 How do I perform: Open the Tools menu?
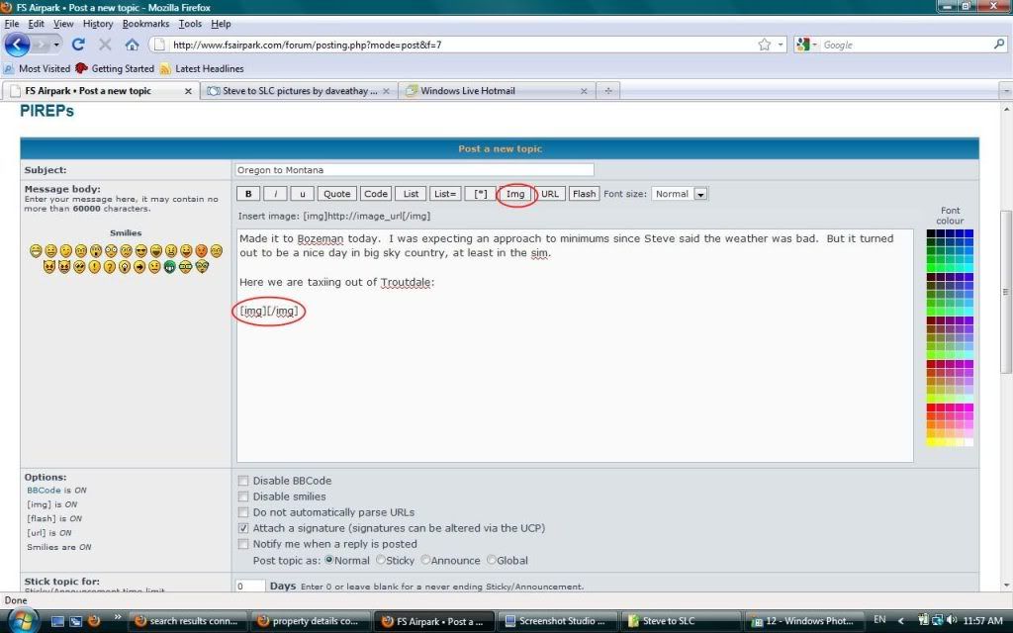[x=190, y=24]
